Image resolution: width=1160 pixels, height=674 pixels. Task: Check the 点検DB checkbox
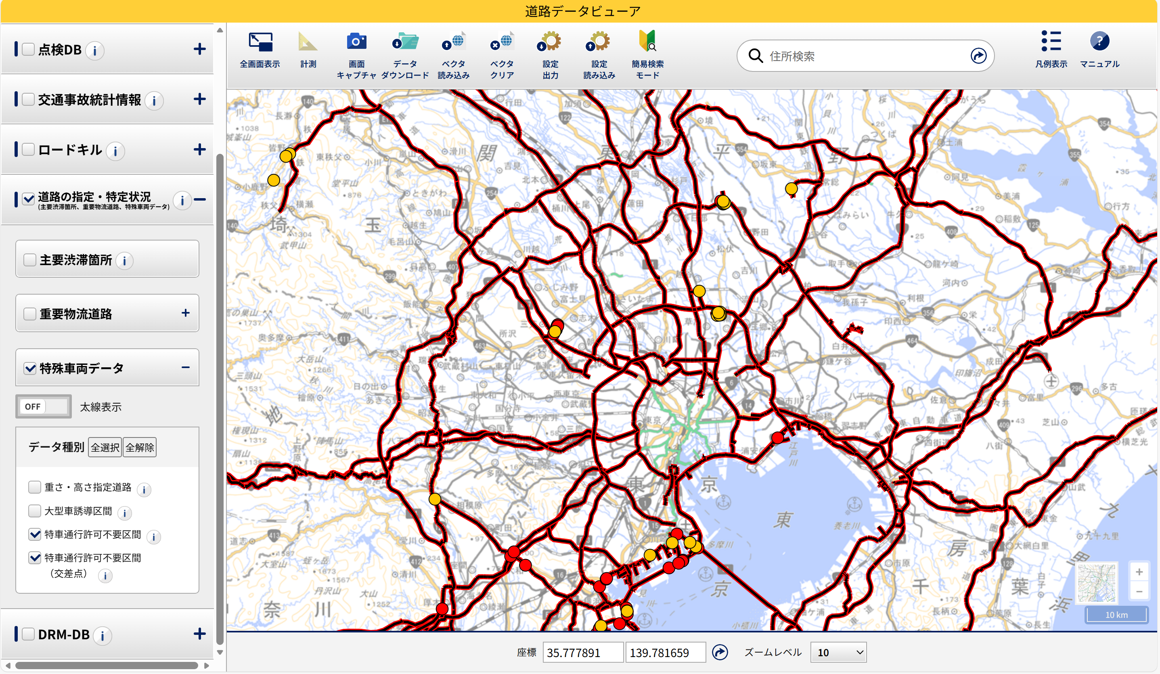(x=29, y=49)
